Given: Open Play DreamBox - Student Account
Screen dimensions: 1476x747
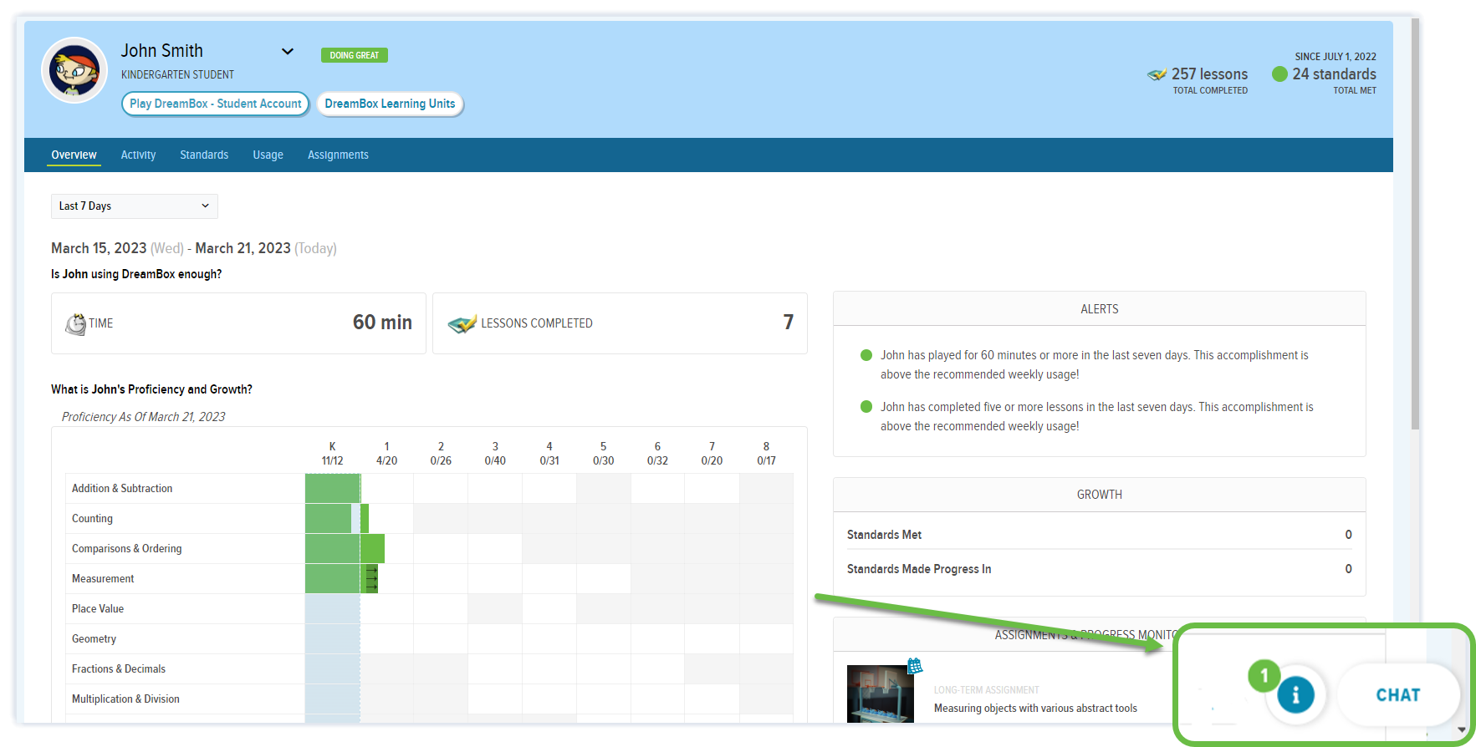Looking at the screenshot, I should tap(216, 104).
